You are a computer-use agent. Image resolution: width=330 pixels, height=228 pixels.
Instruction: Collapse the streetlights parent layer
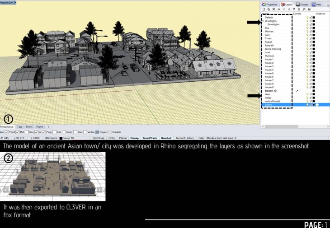[x=263, y=21]
